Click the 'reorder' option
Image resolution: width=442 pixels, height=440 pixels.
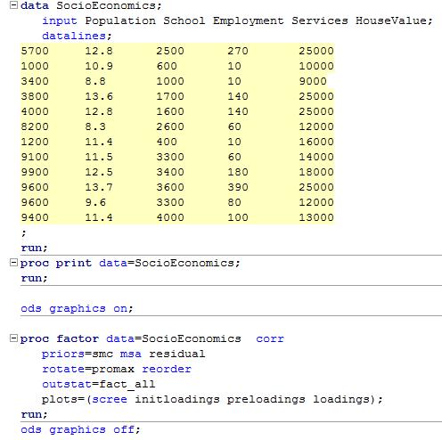coord(167,369)
